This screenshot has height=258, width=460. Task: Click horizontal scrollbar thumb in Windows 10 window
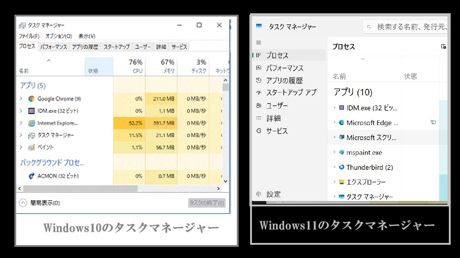coord(80,188)
